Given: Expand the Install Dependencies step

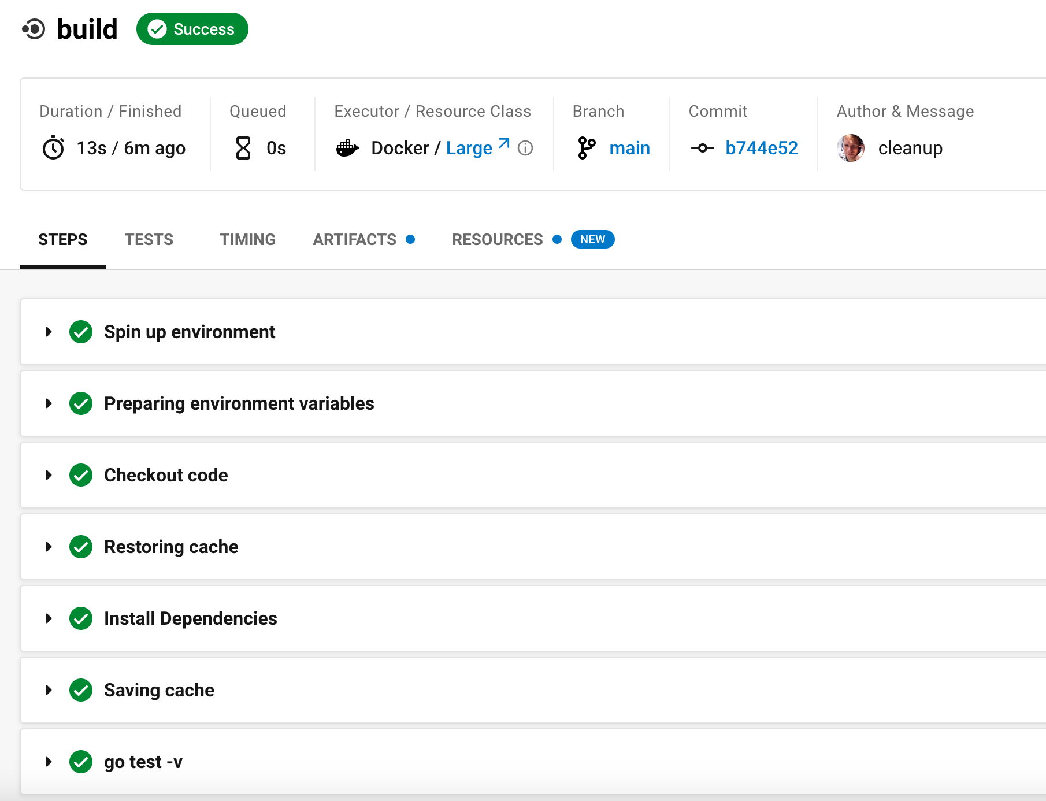Looking at the screenshot, I should point(49,618).
